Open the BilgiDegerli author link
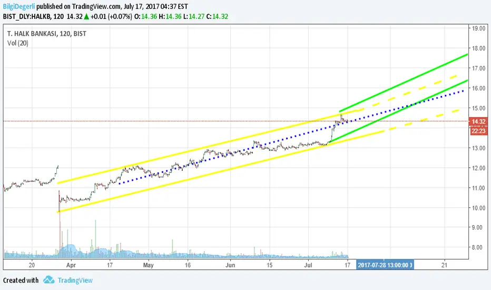 click(x=19, y=6)
